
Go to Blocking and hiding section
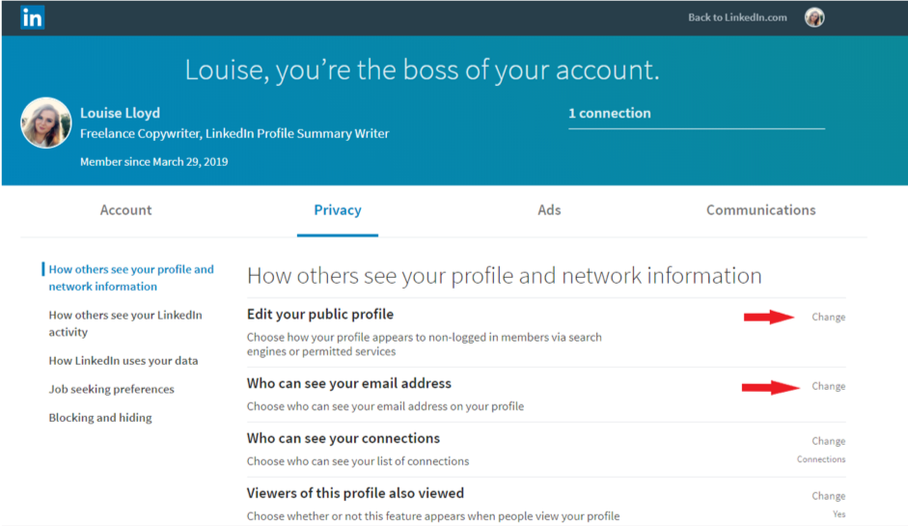(100, 418)
